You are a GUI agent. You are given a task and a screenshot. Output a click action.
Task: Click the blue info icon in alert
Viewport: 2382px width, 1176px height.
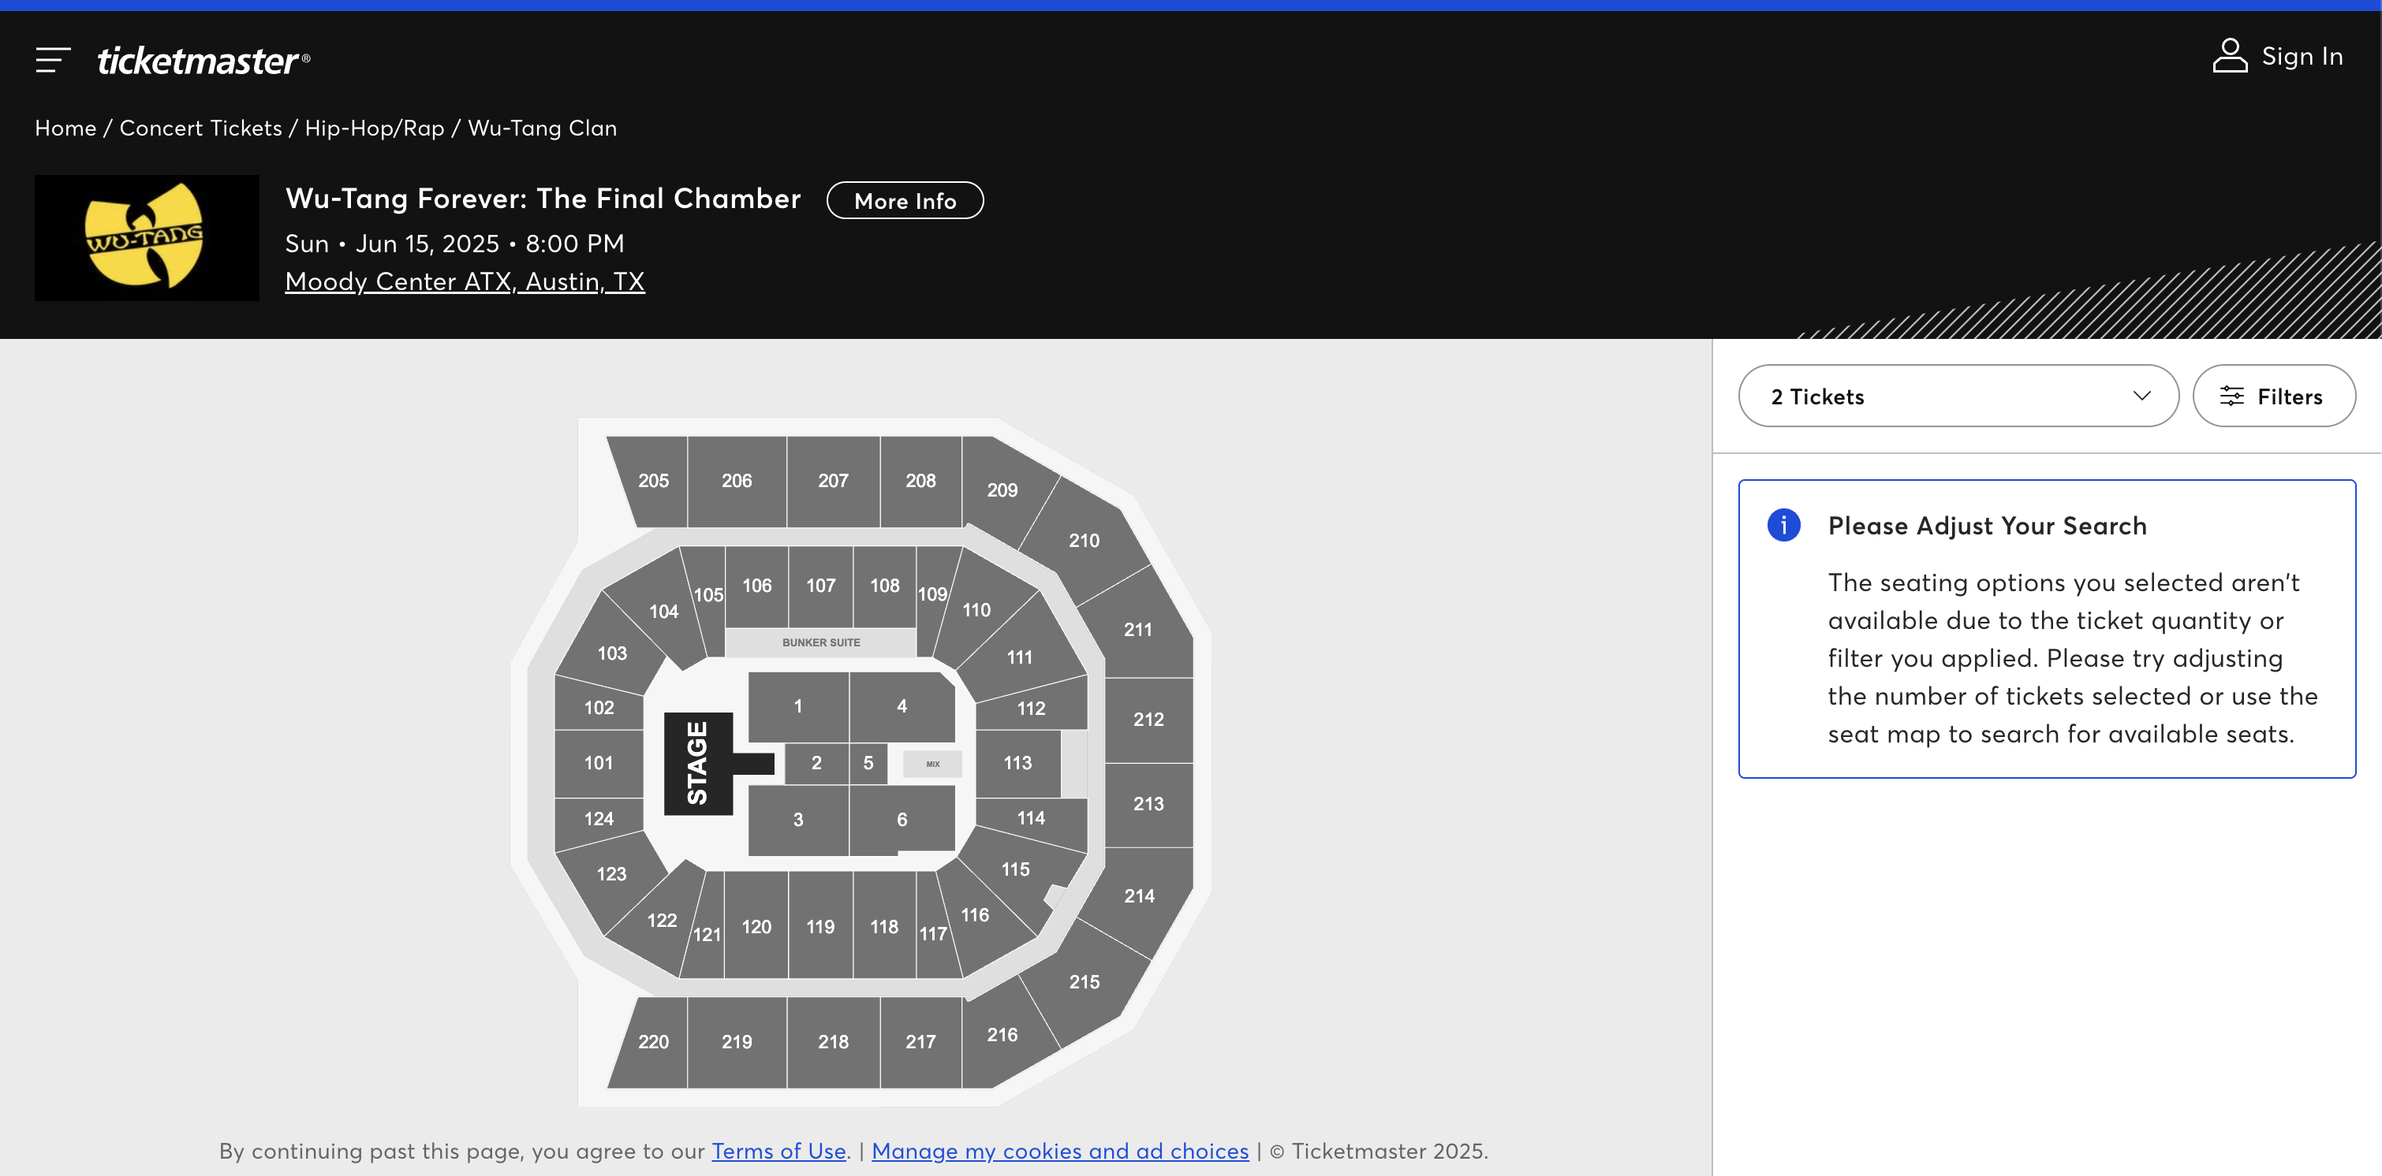tap(1783, 525)
